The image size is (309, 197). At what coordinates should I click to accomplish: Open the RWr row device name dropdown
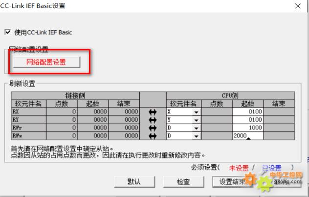(196, 128)
